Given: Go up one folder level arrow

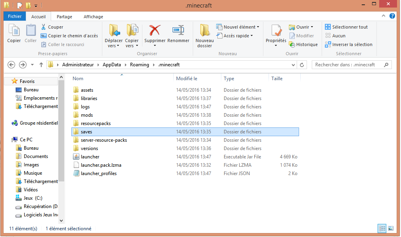Looking at the screenshot, I should tap(41, 65).
